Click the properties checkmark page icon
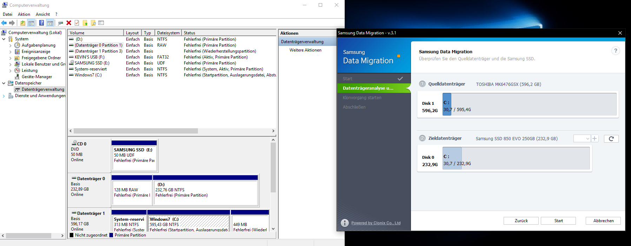The width and height of the screenshot is (631, 246). click(x=77, y=23)
